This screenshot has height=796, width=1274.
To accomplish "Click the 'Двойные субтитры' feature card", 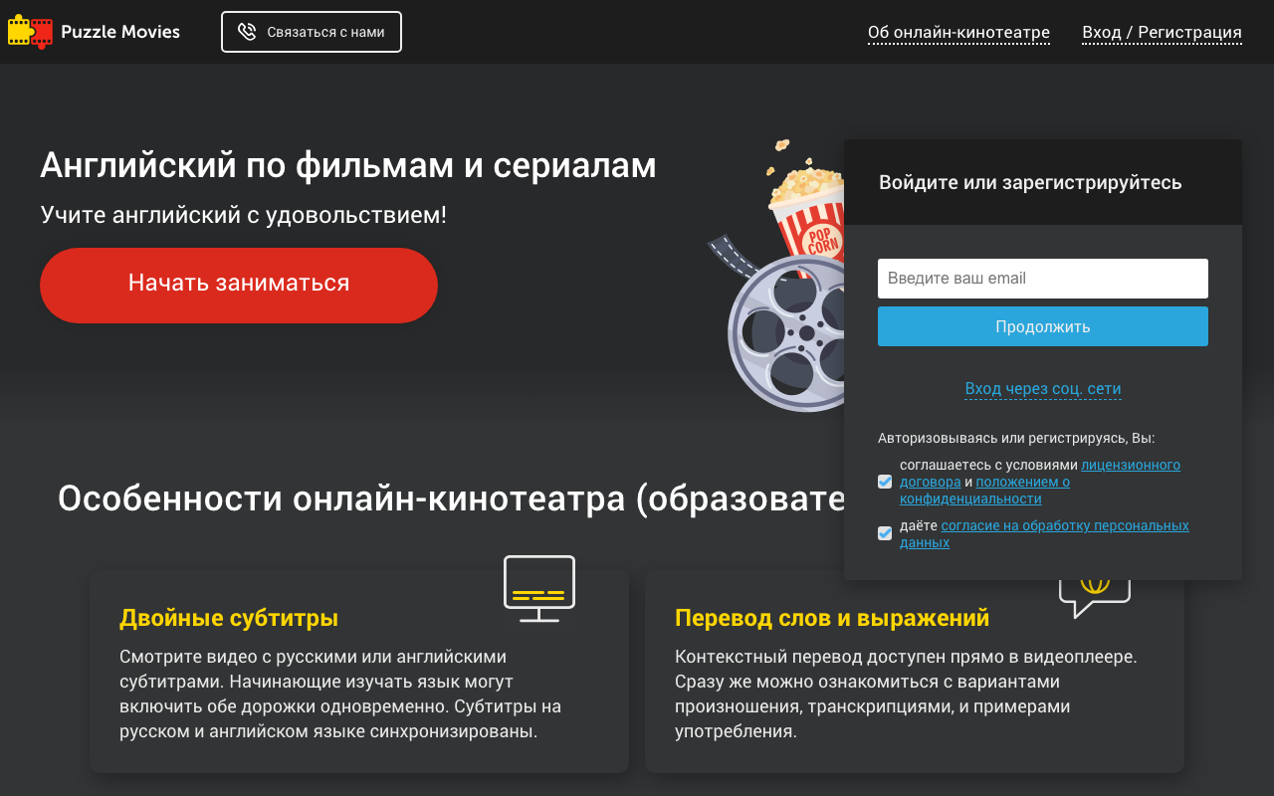I will click(x=358, y=672).
